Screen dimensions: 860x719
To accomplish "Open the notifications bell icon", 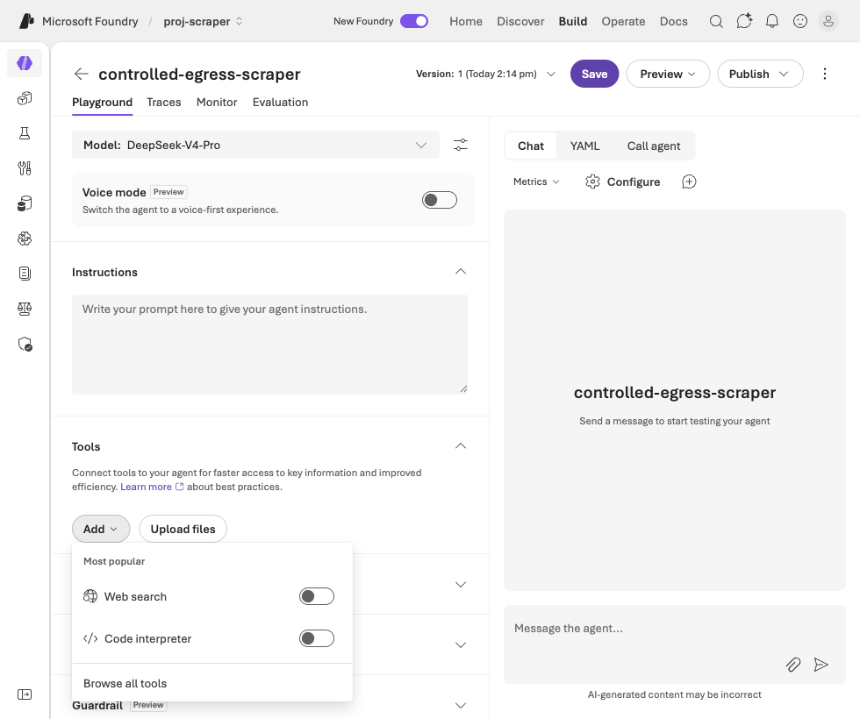I will coord(772,21).
